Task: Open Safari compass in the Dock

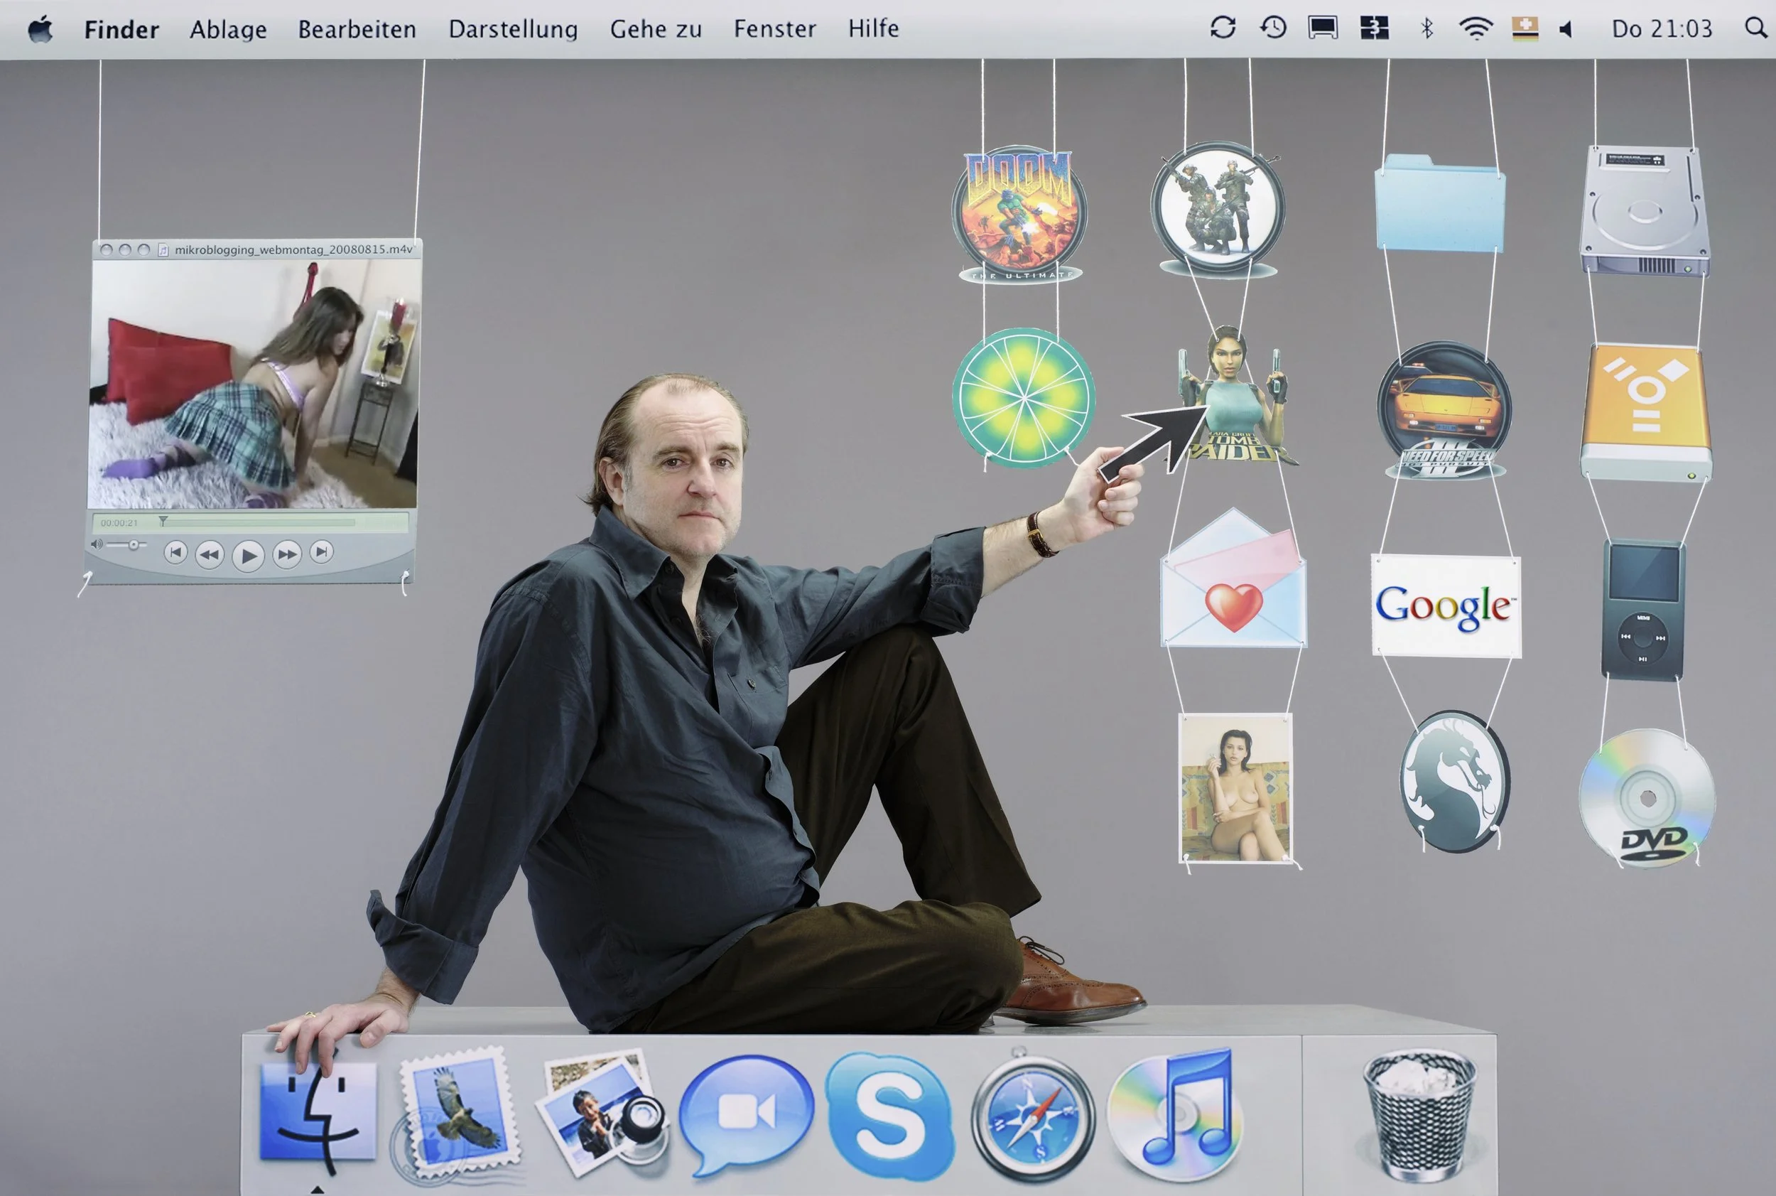Action: [x=1032, y=1115]
